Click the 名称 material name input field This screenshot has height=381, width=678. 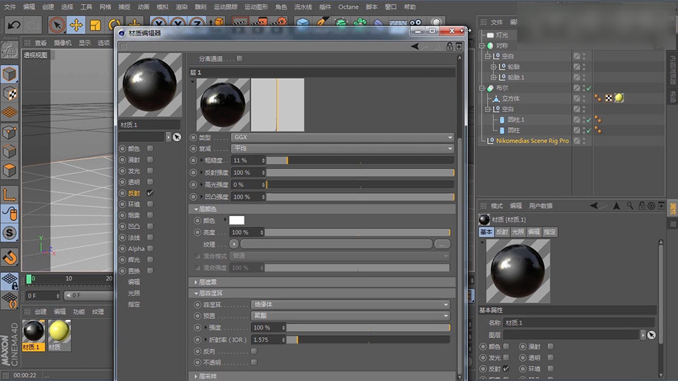click(579, 323)
